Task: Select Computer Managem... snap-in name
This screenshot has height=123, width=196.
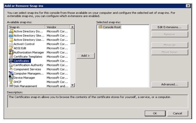Action: pyautogui.click(x=29, y=73)
